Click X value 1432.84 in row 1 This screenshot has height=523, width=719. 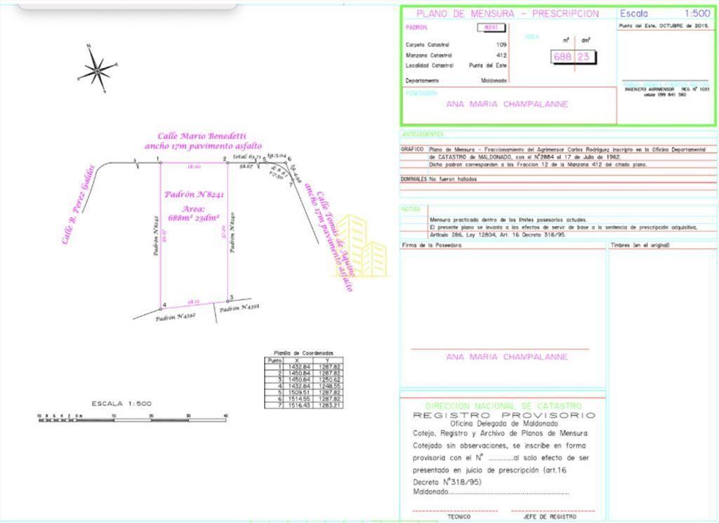point(298,367)
